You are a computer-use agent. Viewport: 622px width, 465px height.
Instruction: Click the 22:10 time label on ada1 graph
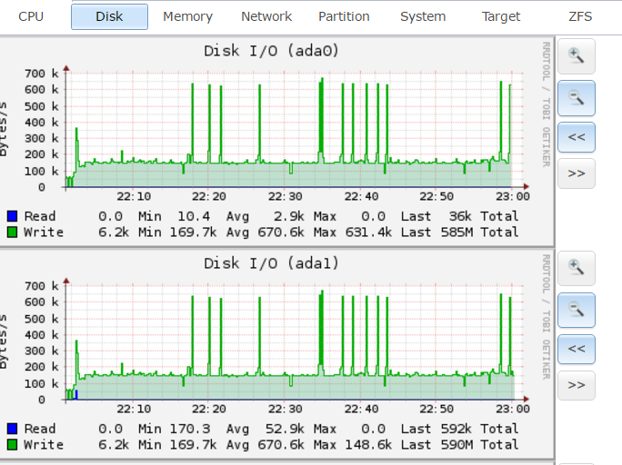tap(134, 409)
